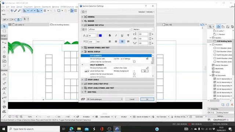This screenshot has height=132, width=235.
Task: Click the font size input field
Action: [x=92, y=36]
